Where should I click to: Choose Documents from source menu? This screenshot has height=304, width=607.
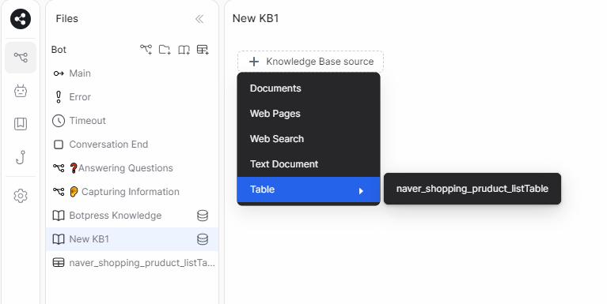[x=309, y=88]
